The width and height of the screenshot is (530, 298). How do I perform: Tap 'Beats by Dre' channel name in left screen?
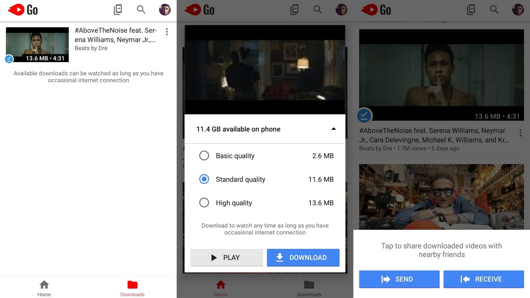tap(91, 48)
